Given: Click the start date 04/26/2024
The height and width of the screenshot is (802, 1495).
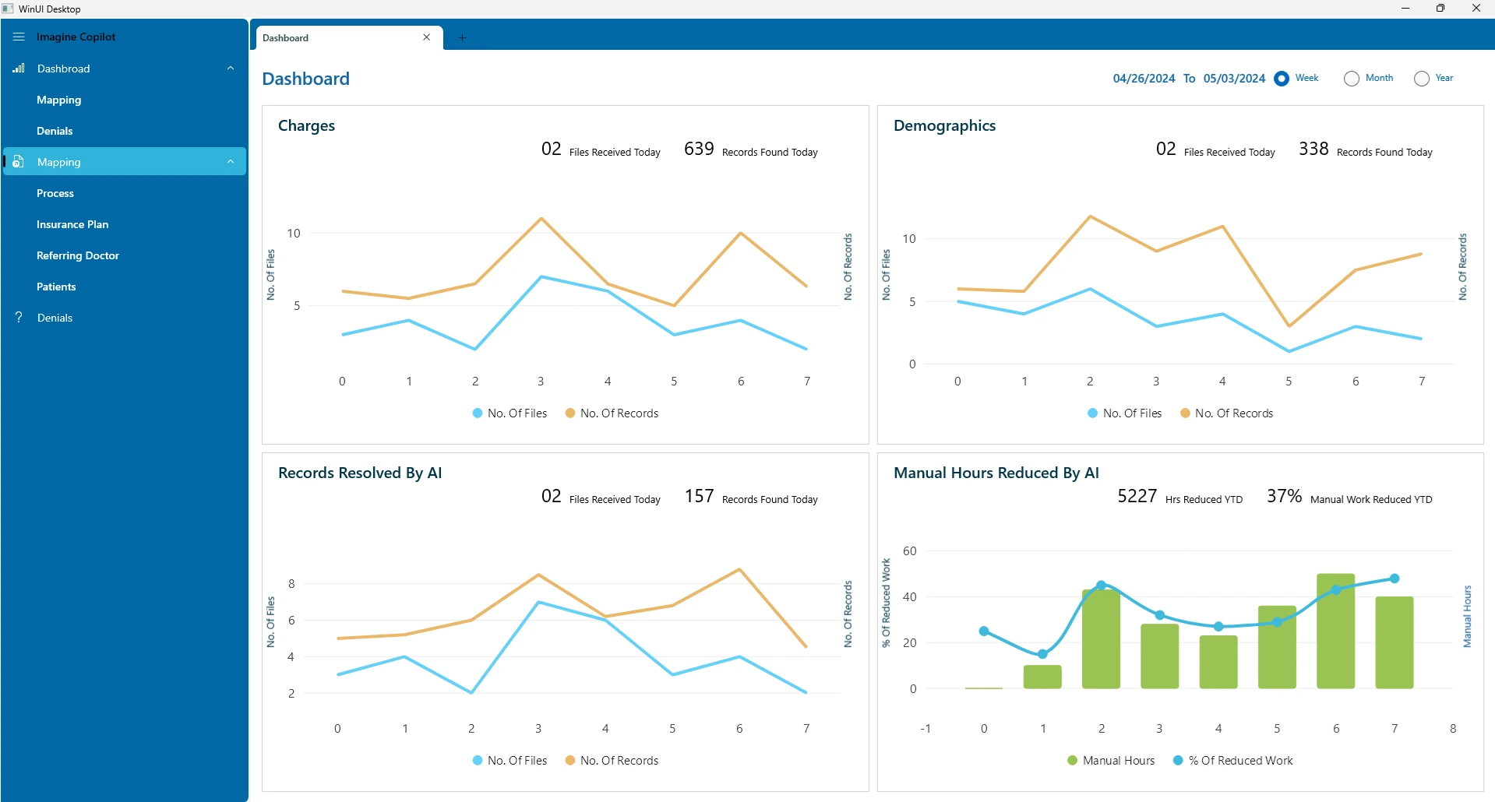Looking at the screenshot, I should (1144, 79).
